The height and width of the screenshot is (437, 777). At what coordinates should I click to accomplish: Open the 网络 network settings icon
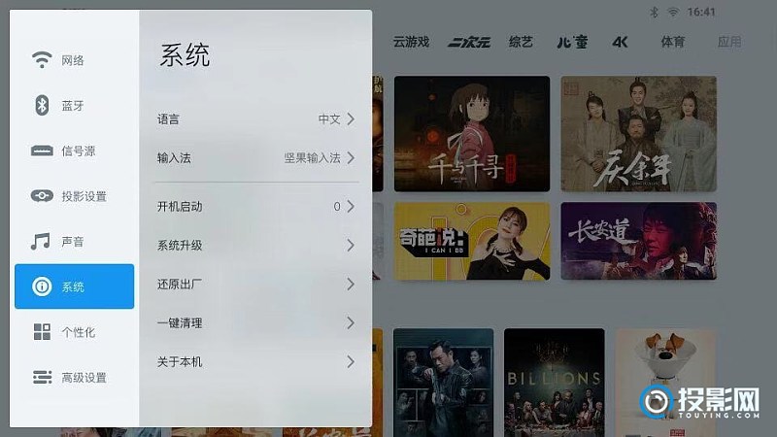coord(42,59)
